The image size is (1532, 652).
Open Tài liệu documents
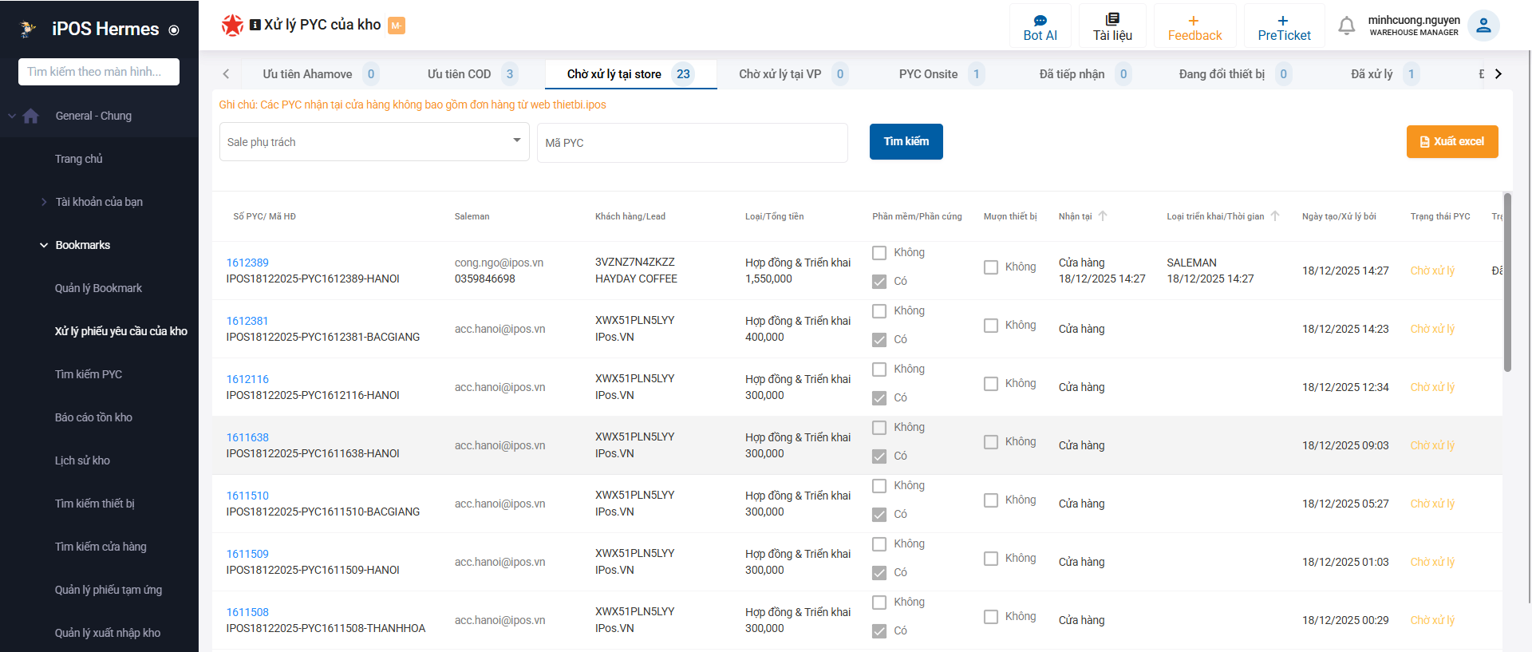(x=1112, y=27)
